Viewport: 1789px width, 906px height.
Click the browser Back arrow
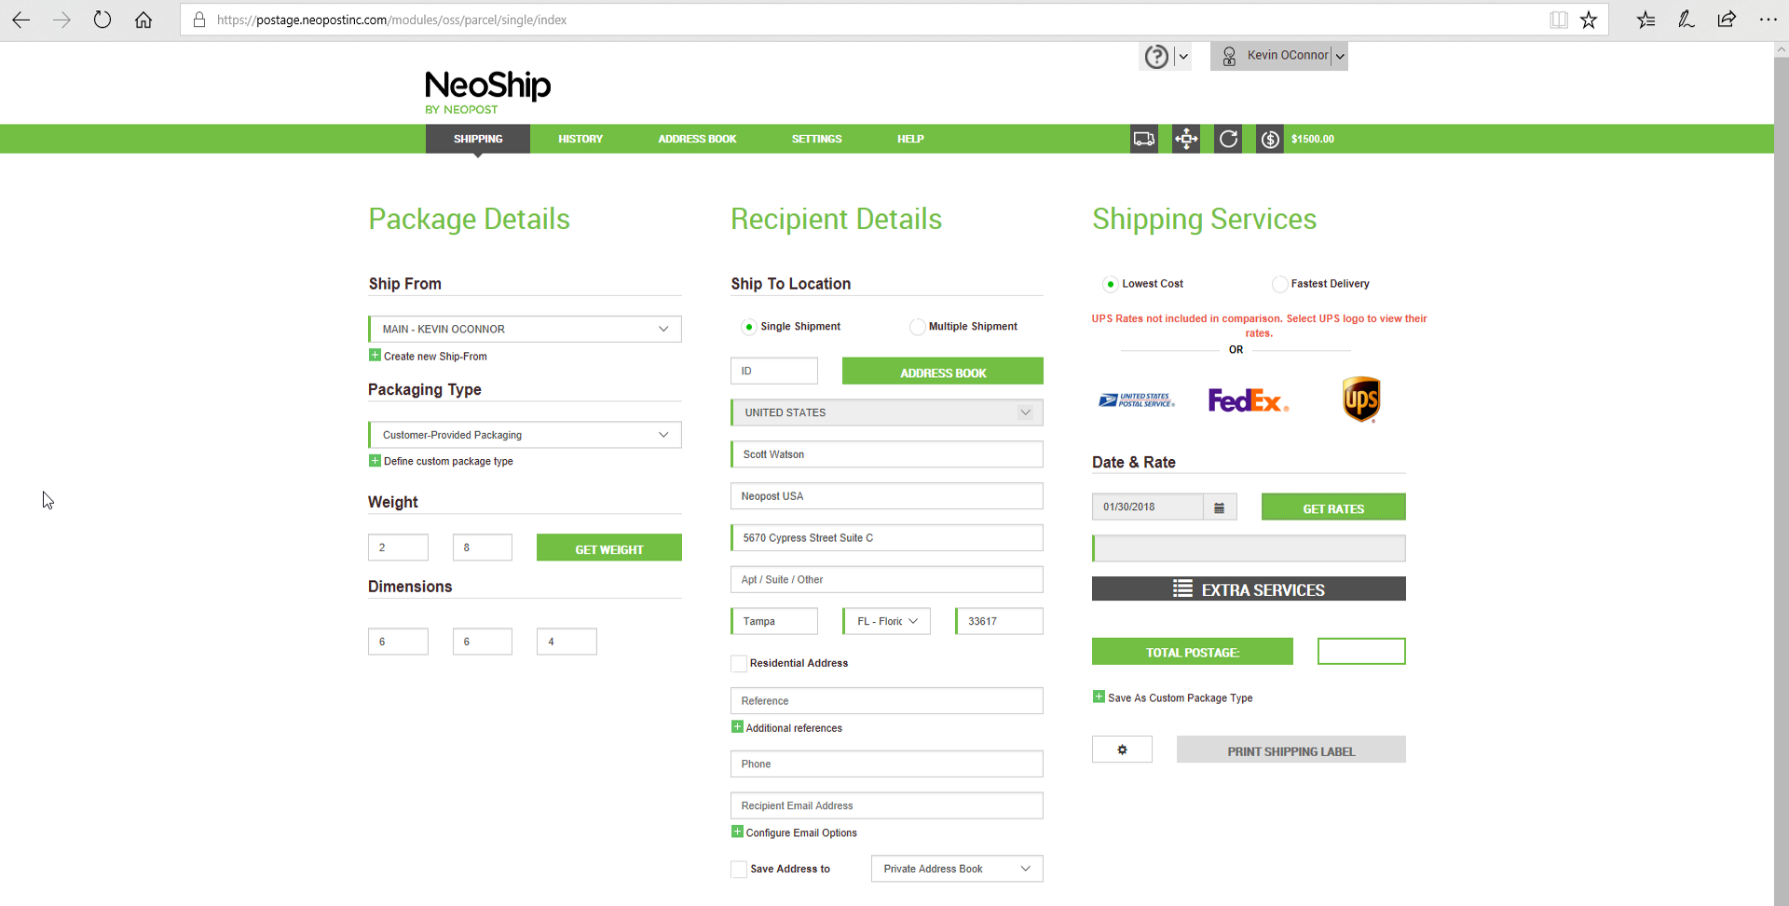point(20,20)
